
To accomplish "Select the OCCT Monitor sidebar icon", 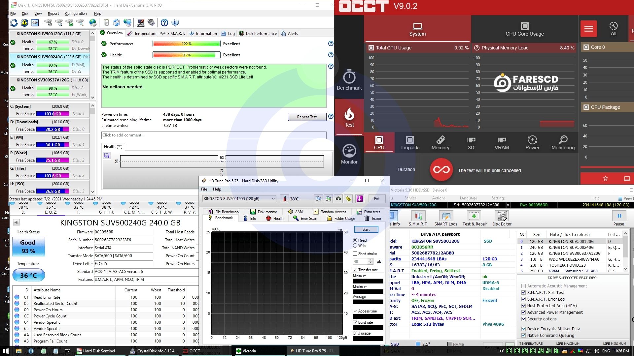I will (x=349, y=154).
